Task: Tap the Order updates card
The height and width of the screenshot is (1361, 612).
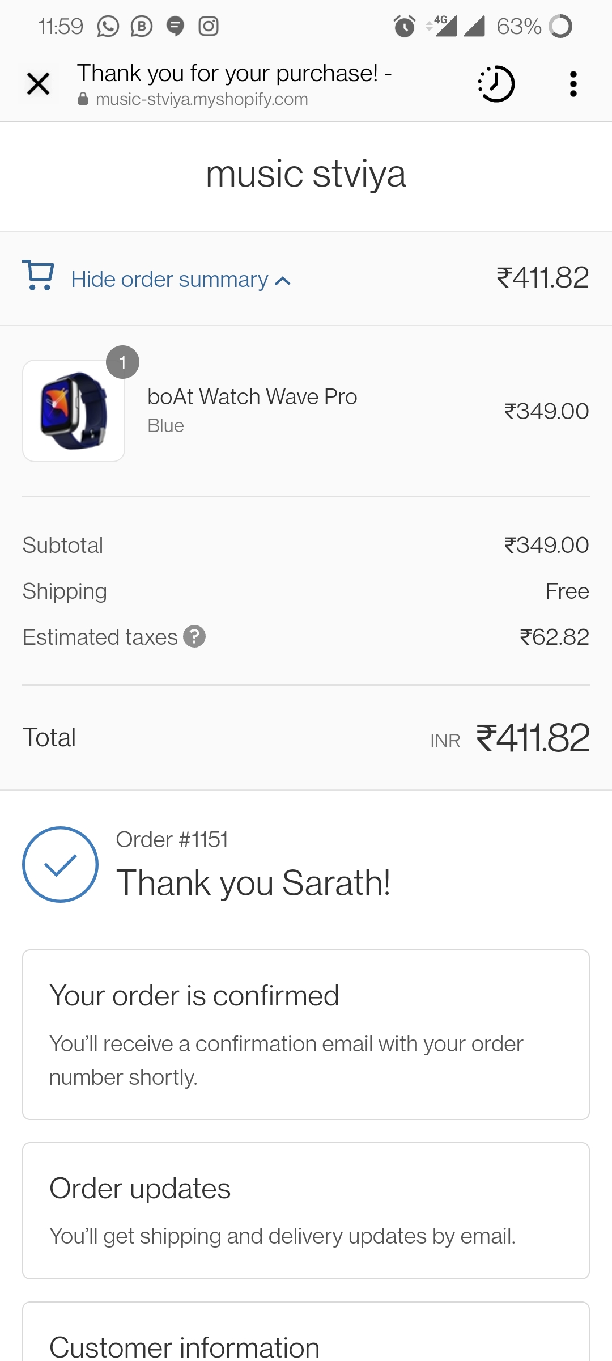Action: pos(306,1210)
